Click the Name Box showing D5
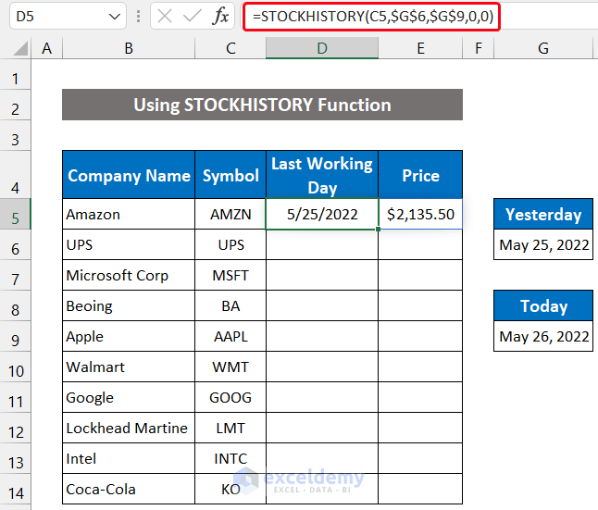 click(x=54, y=16)
